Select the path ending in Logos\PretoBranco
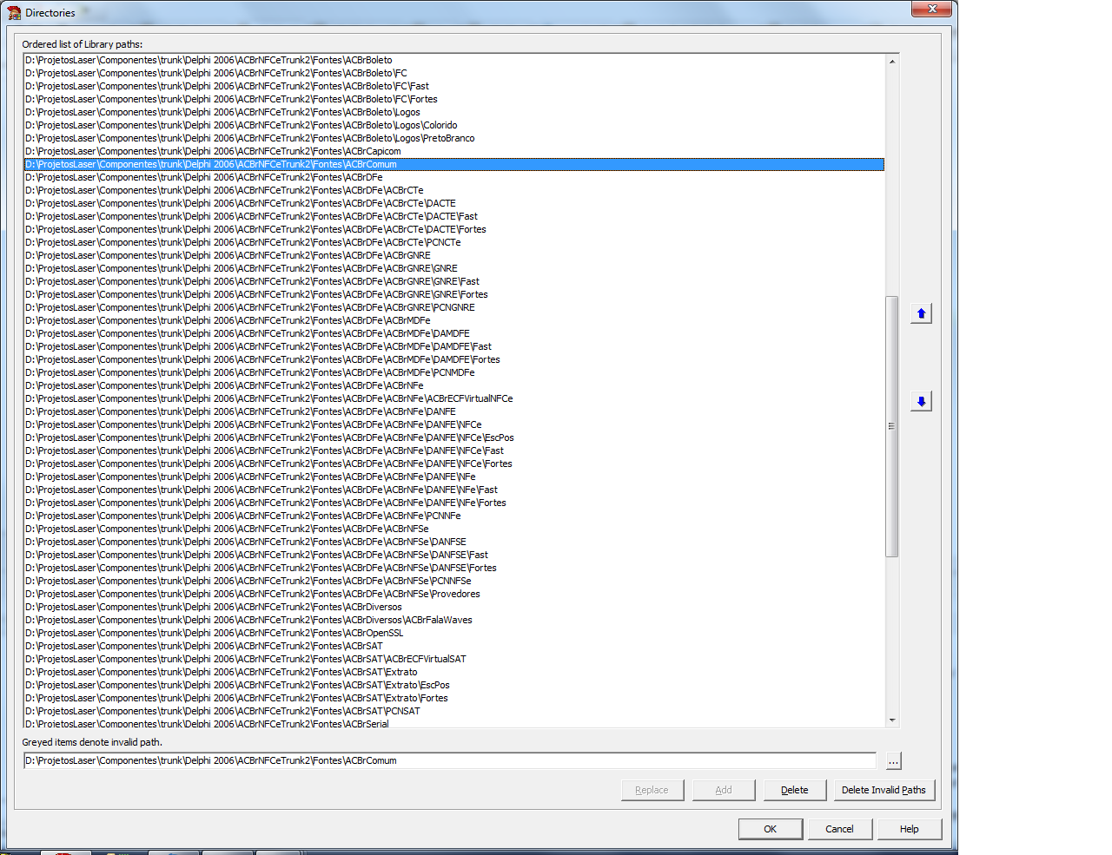The width and height of the screenshot is (1112, 855). click(x=454, y=138)
